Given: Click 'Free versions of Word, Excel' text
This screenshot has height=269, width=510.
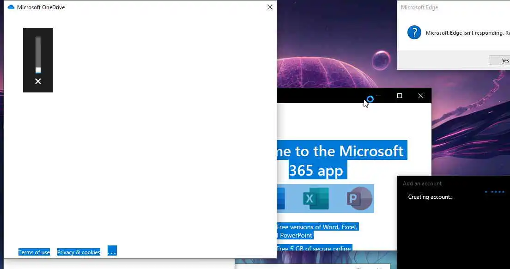Looking at the screenshot, I should tap(317, 227).
